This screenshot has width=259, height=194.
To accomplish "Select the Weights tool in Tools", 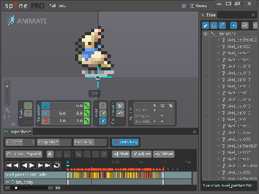I will pyautogui.click(x=28, y=113).
